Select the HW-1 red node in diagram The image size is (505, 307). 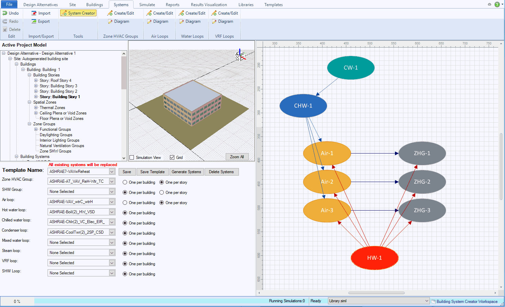coord(375,258)
